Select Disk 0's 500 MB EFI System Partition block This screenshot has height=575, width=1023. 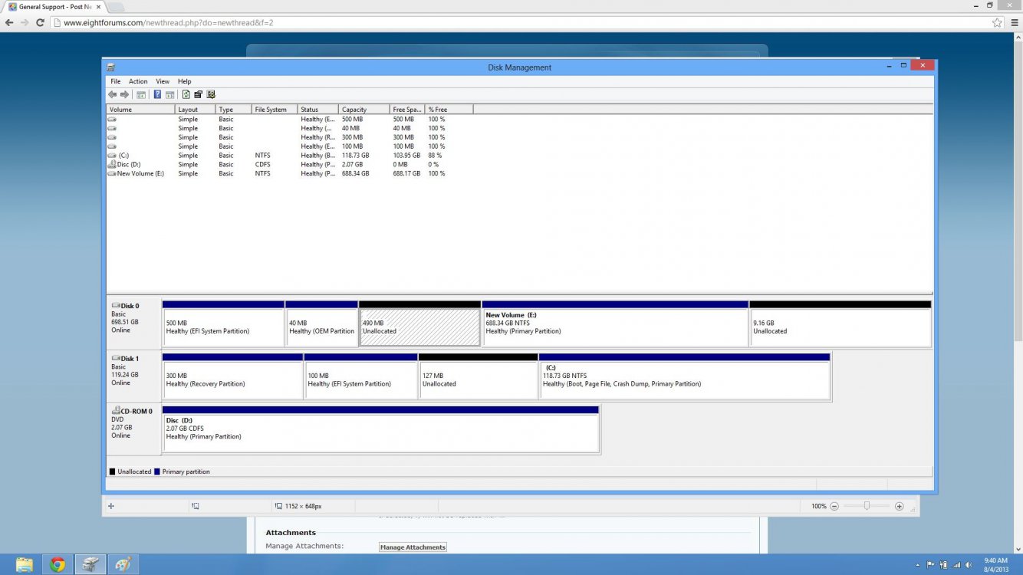223,324
